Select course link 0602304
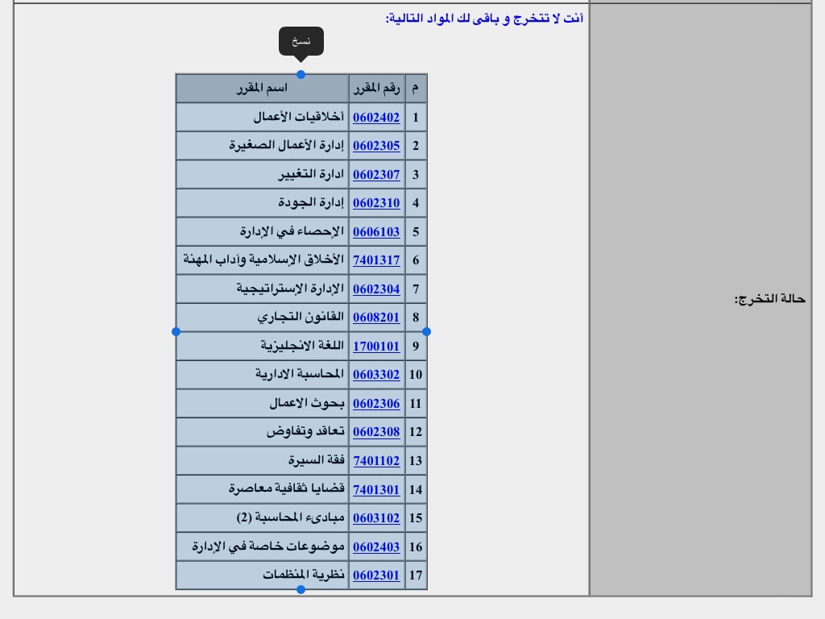825x619 pixels. point(376,289)
